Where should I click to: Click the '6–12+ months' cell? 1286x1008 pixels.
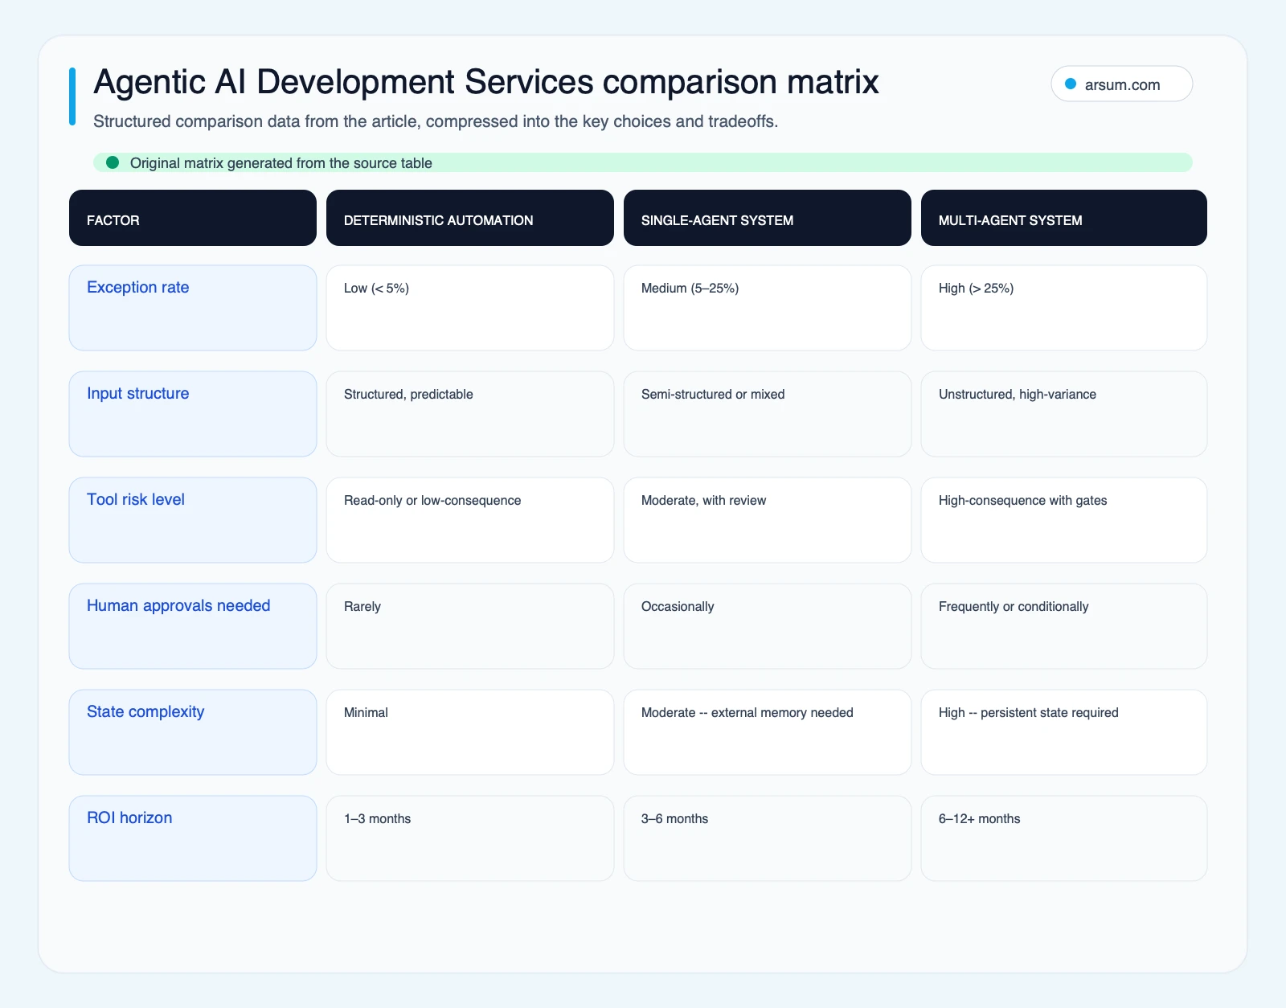(x=1064, y=838)
